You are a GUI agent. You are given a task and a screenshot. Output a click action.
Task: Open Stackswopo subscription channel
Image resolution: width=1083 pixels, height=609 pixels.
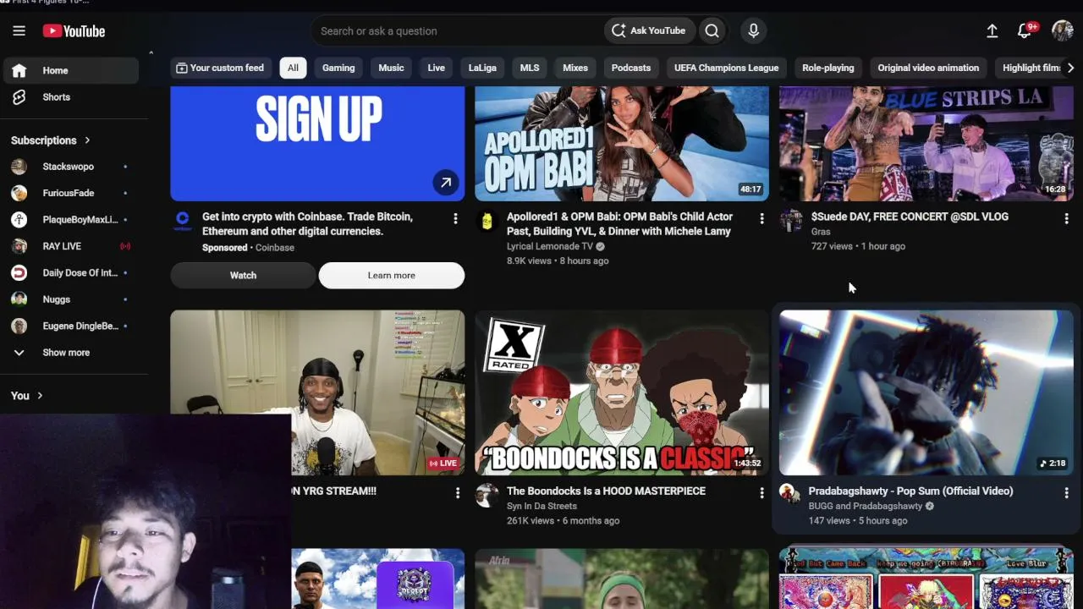(69, 167)
